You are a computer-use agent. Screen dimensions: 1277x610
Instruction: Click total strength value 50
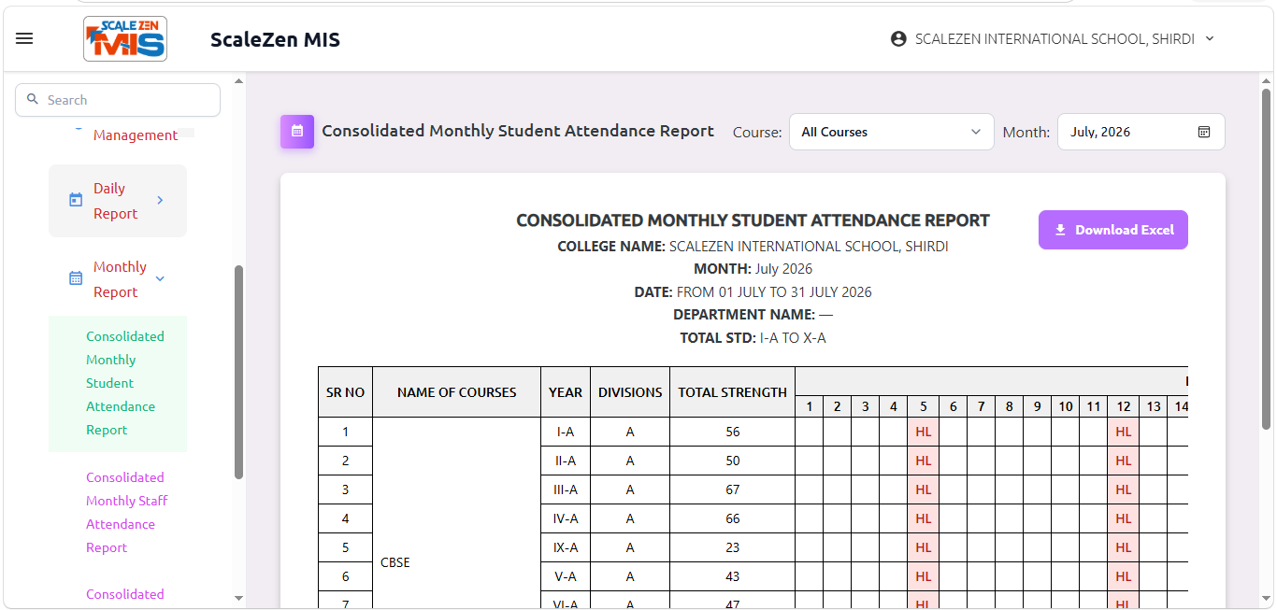(x=732, y=461)
